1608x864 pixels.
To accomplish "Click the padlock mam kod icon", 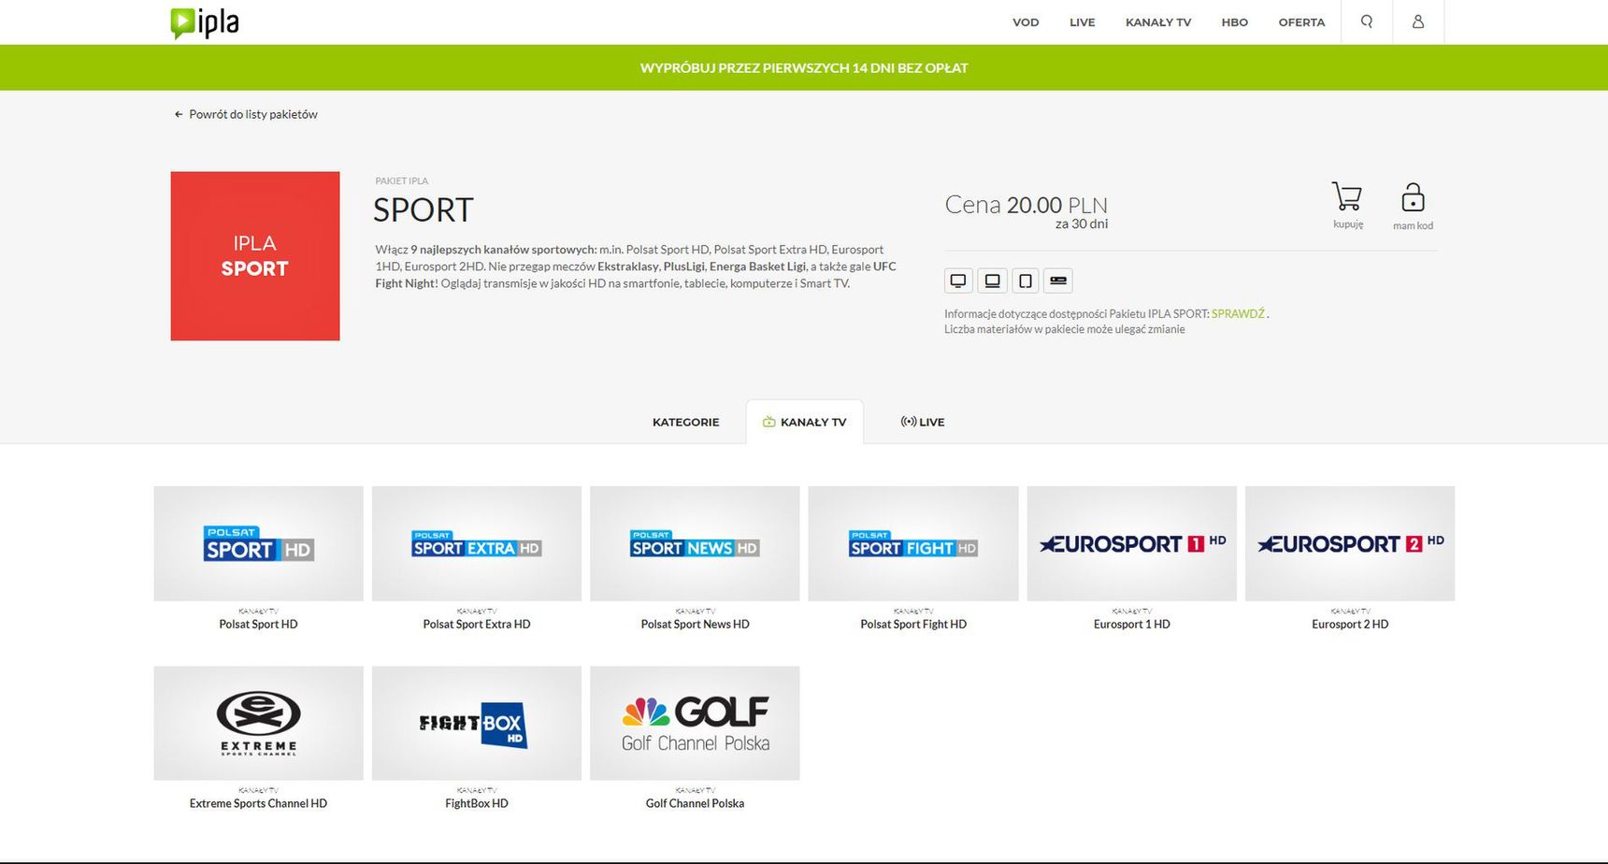I will (1413, 197).
